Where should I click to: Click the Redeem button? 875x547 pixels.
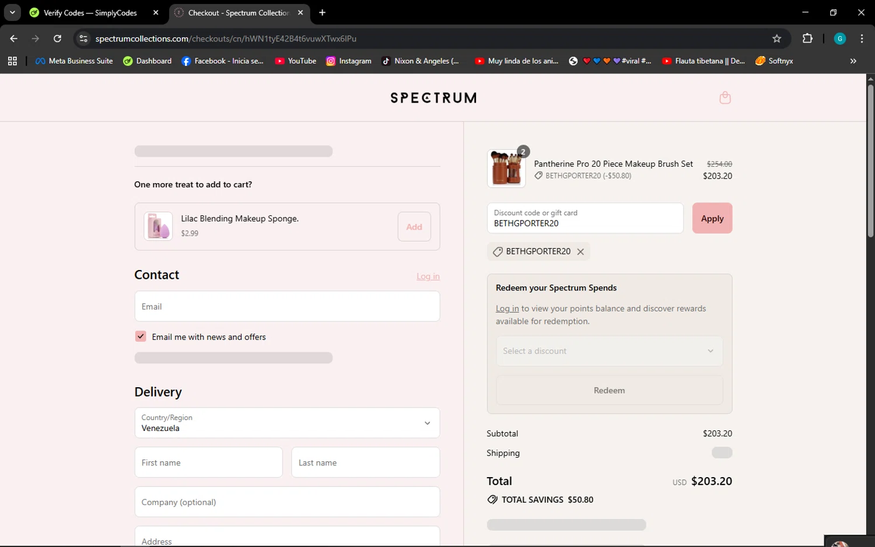609,390
